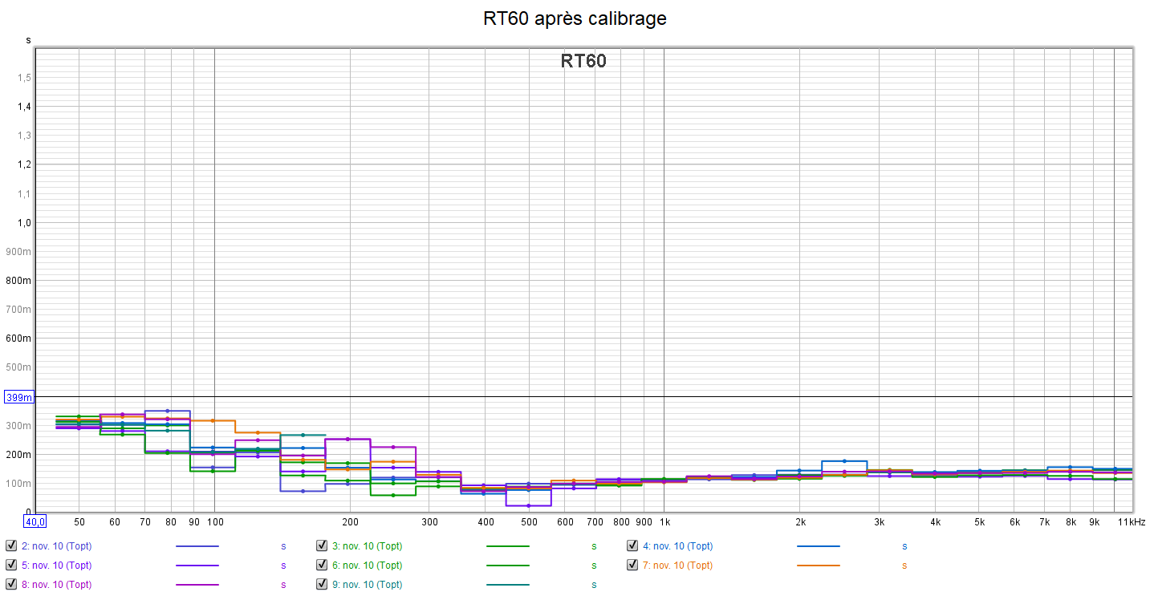Click the "RT60 après calibrage" heading
The height and width of the screenshot is (596, 1150).
click(x=575, y=18)
